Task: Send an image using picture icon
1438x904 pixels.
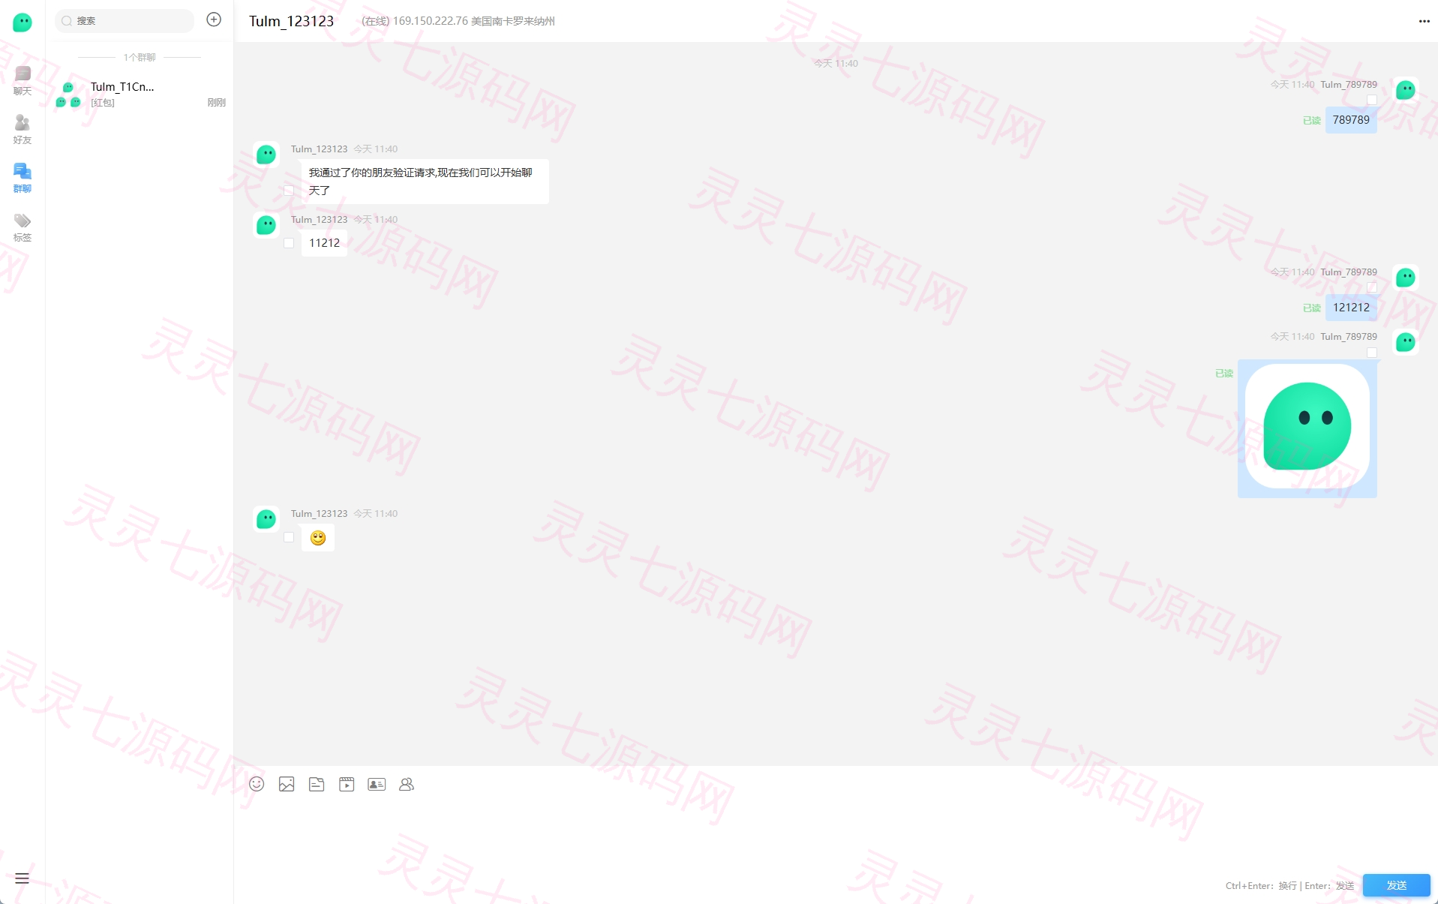Action: pyautogui.click(x=287, y=784)
